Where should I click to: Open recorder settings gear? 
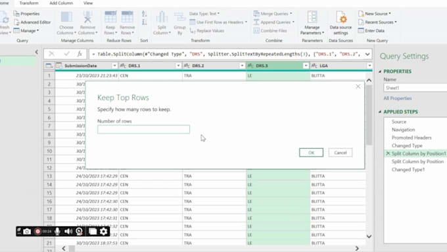tap(103, 232)
